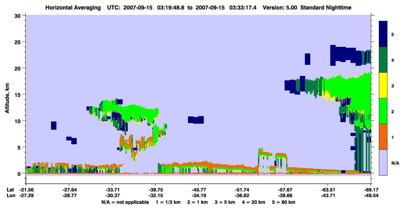Click the 'Standard Nighttime' label
The width and height of the screenshot is (412, 211).
point(326,7)
